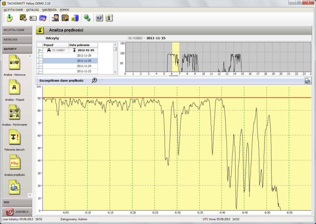
Task: Click the truck vehicle catalog toolbar icon
Action: [x=65, y=18]
